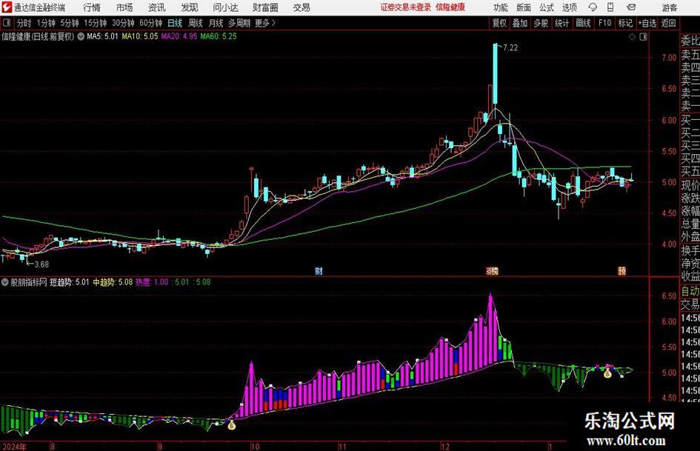This screenshot has height=451, width=700.
Task: Select the 日线 daily period tab
Action: (175, 23)
